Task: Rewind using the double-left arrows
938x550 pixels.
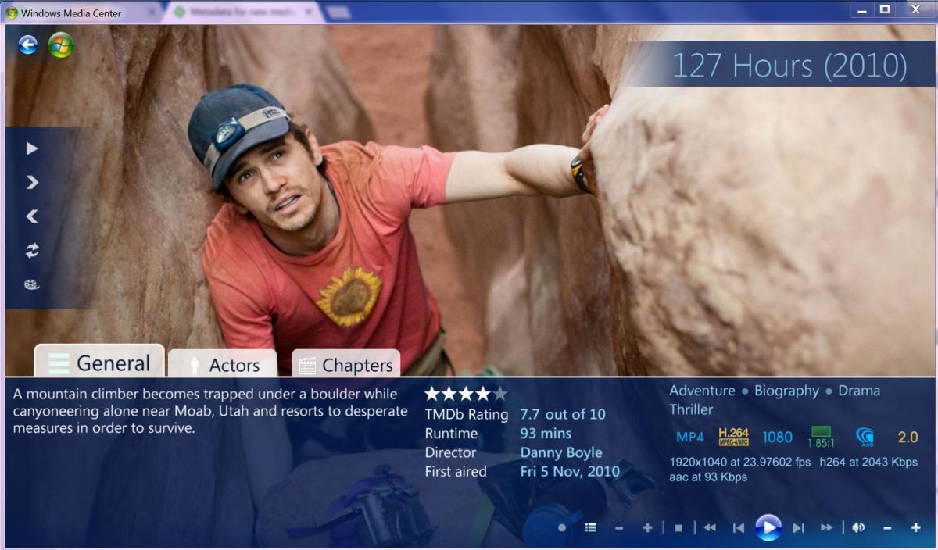Action: pyautogui.click(x=710, y=528)
